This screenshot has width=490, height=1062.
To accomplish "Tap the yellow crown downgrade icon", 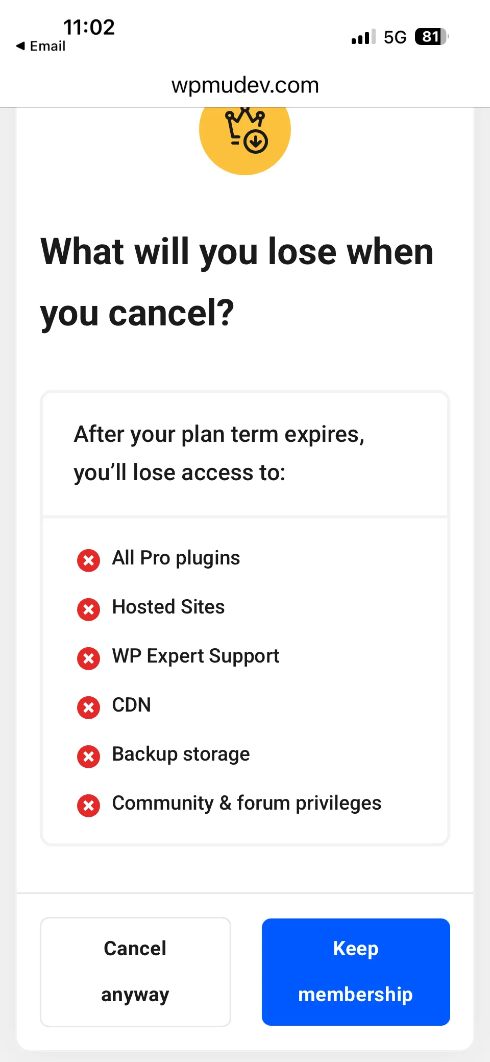I will (245, 134).
